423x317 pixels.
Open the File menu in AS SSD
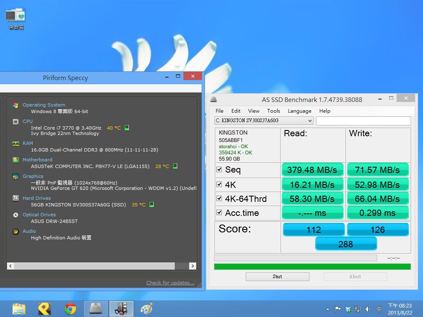tap(220, 111)
